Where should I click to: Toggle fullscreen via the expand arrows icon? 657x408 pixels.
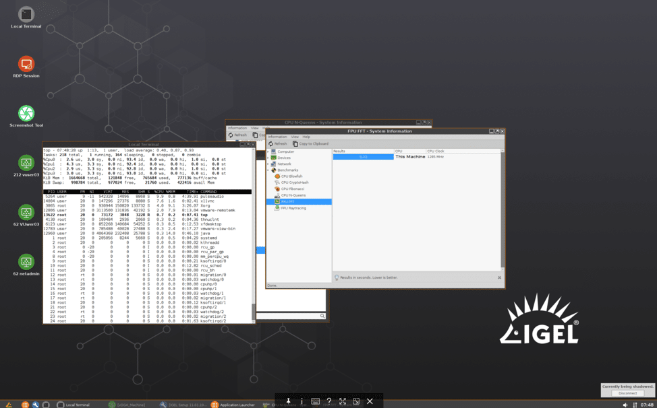coord(343,401)
